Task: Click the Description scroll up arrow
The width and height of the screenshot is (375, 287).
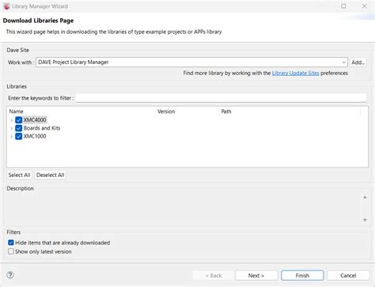Action: tap(365, 198)
